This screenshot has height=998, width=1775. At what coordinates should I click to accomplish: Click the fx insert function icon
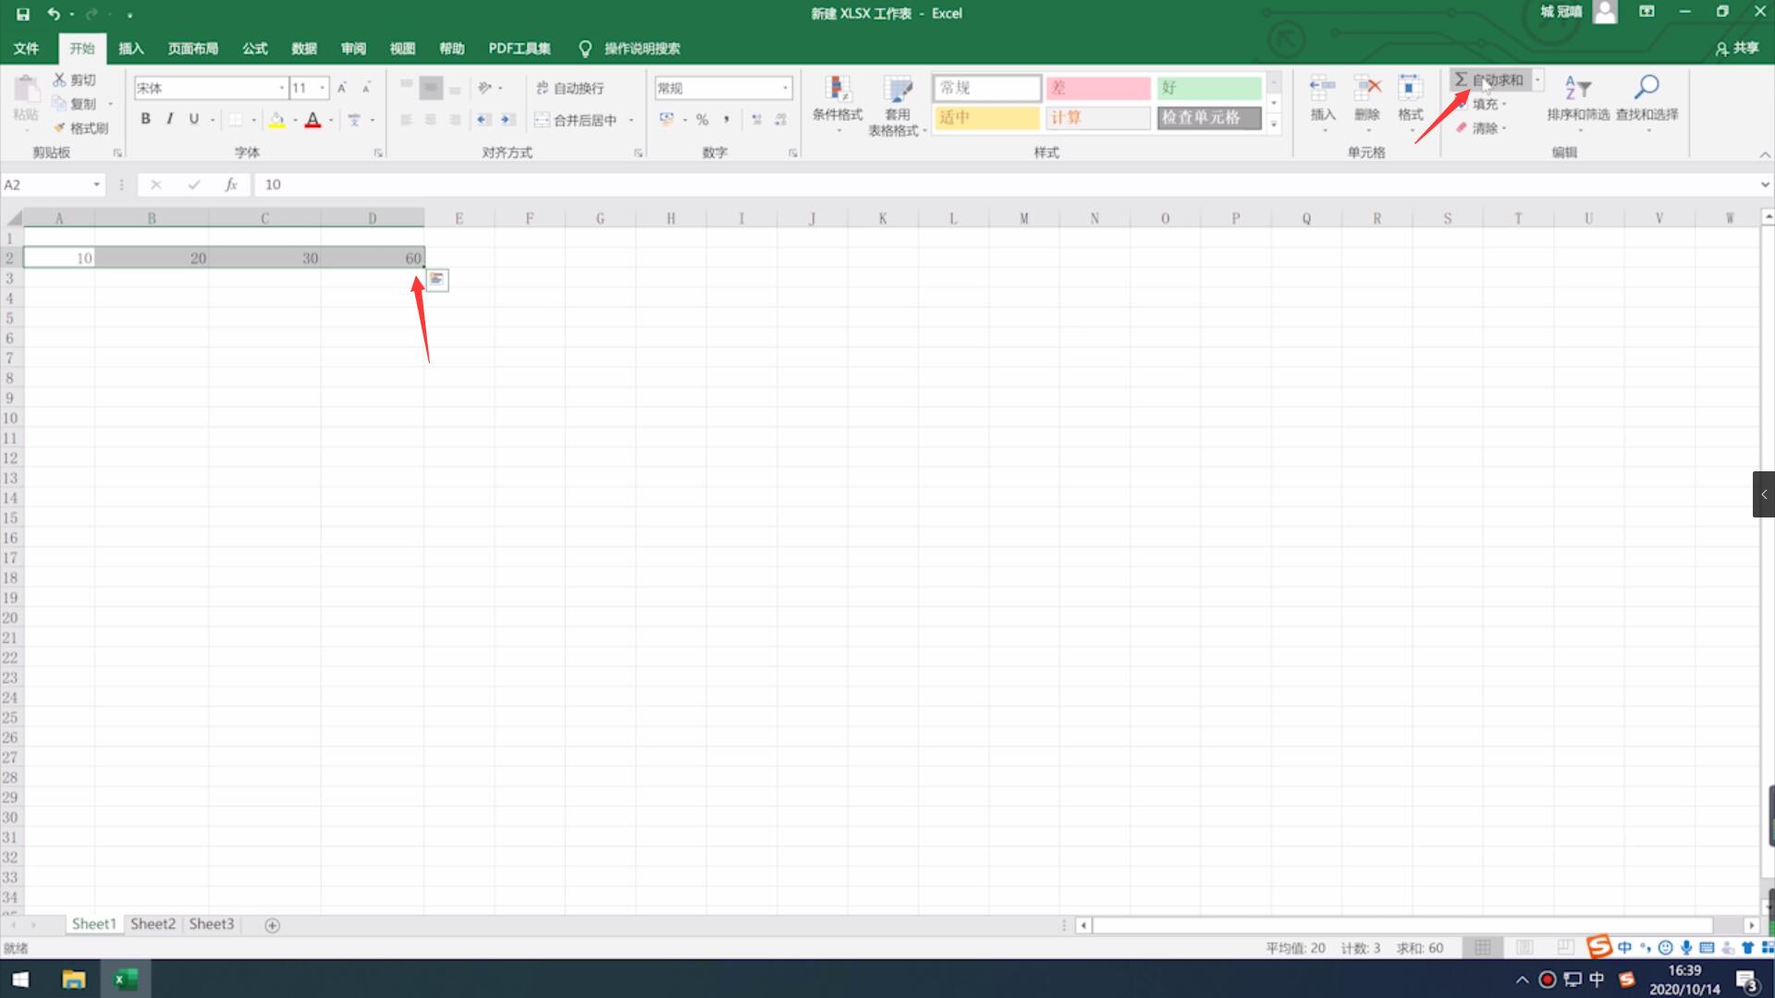click(231, 185)
